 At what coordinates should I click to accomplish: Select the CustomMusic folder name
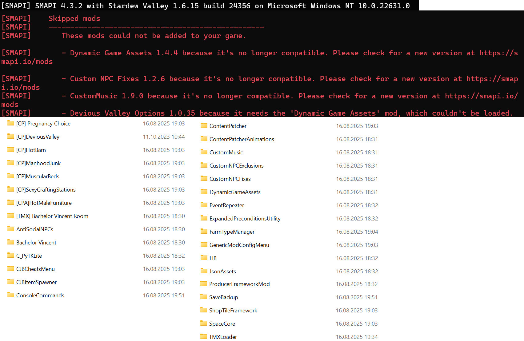226,153
